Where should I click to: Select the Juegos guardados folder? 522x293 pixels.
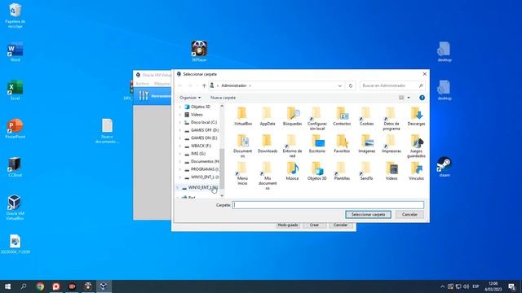416,146
